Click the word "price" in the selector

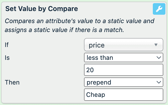97,45
